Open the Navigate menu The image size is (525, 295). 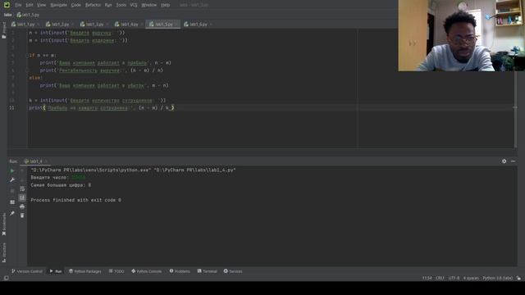(58, 5)
